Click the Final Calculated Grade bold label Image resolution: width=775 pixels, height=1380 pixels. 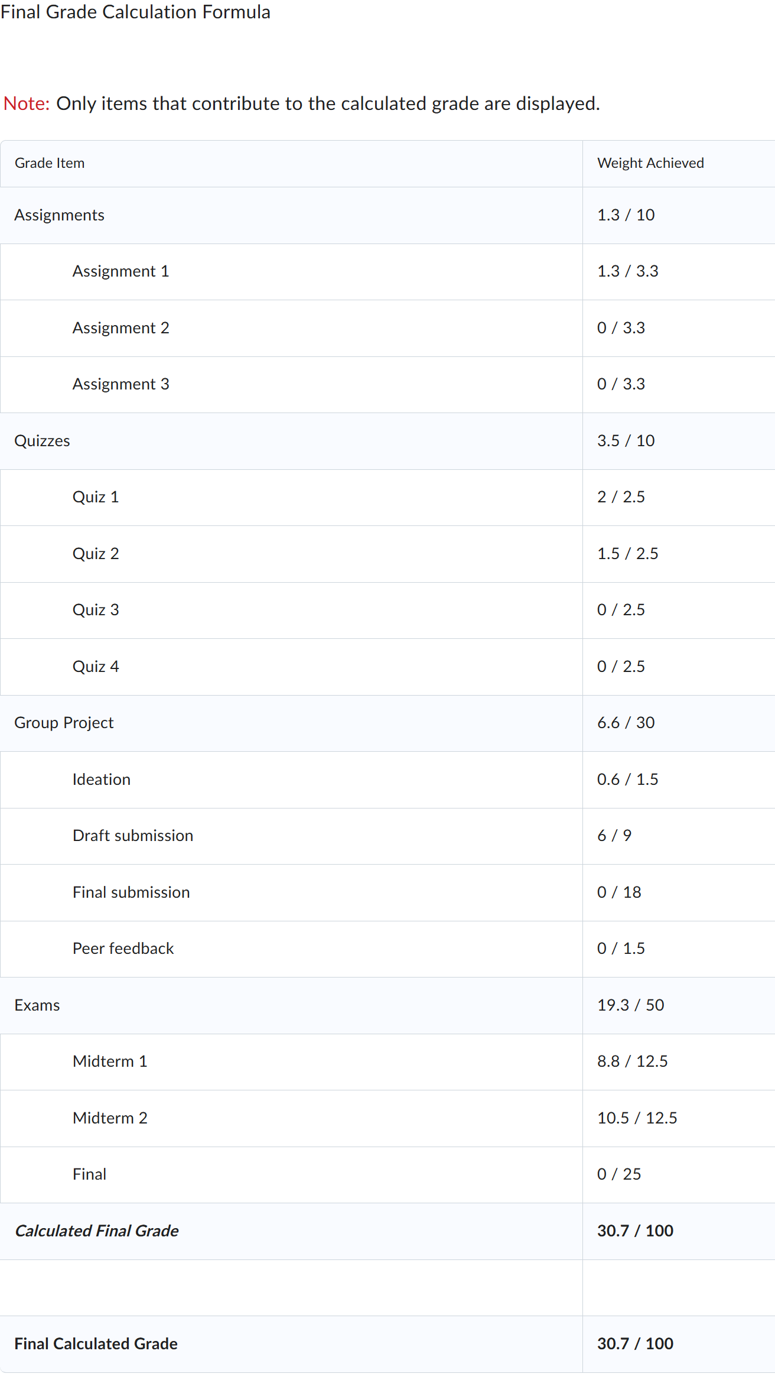pyautogui.click(x=96, y=1344)
